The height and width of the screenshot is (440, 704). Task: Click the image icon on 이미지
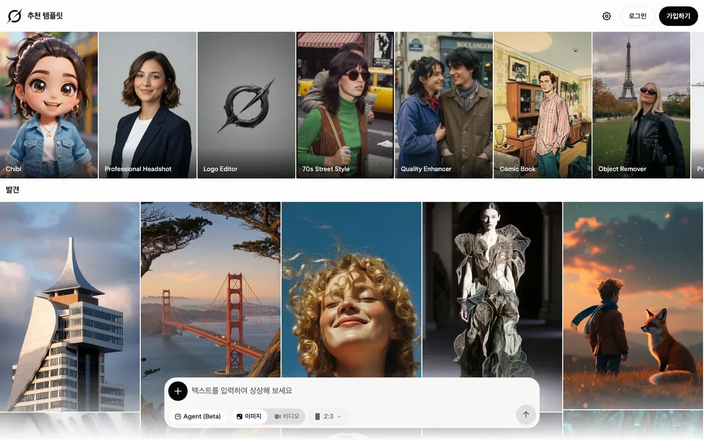[239, 416]
